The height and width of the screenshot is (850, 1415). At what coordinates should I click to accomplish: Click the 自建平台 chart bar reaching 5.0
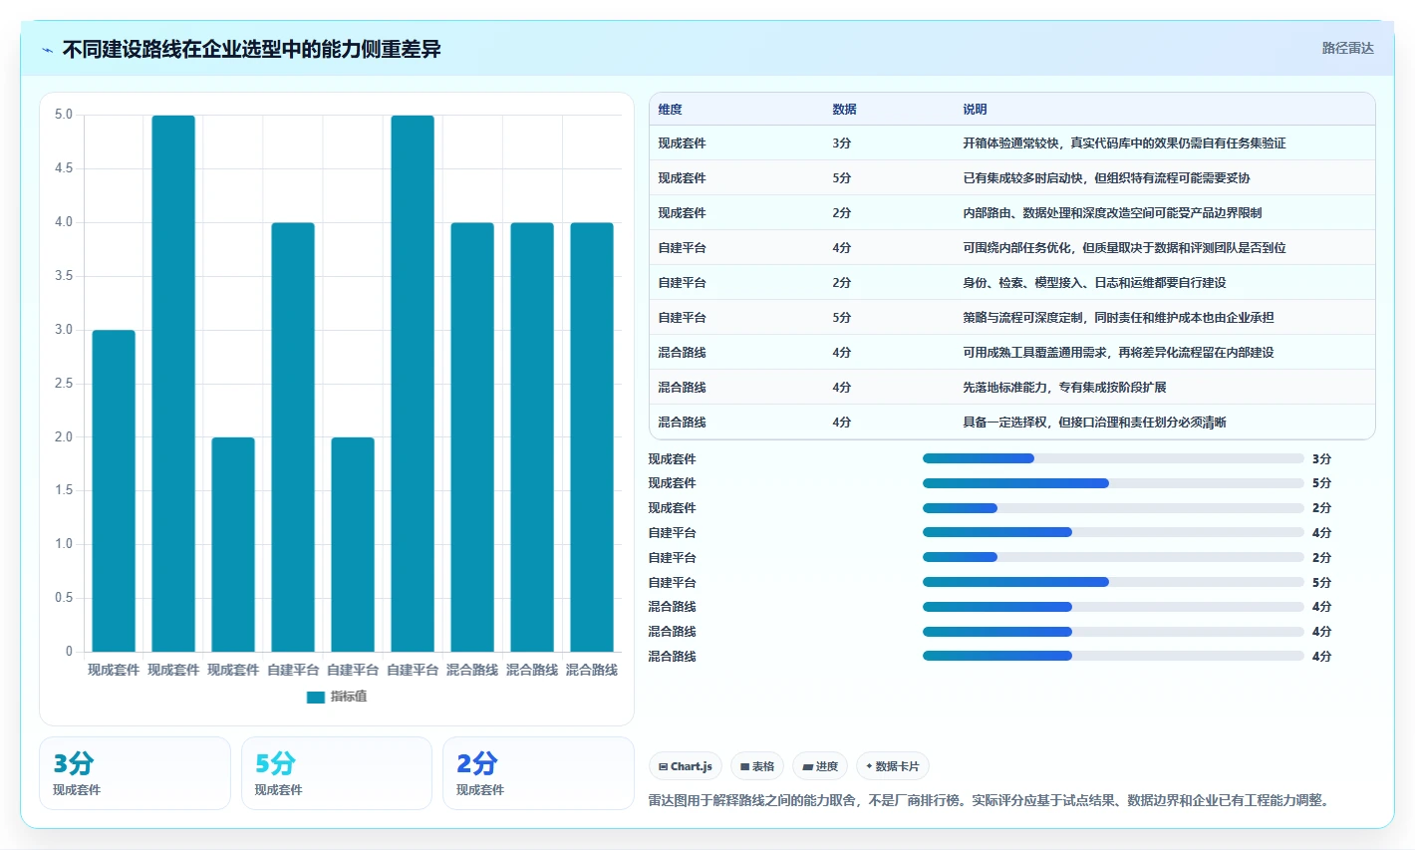click(x=413, y=384)
